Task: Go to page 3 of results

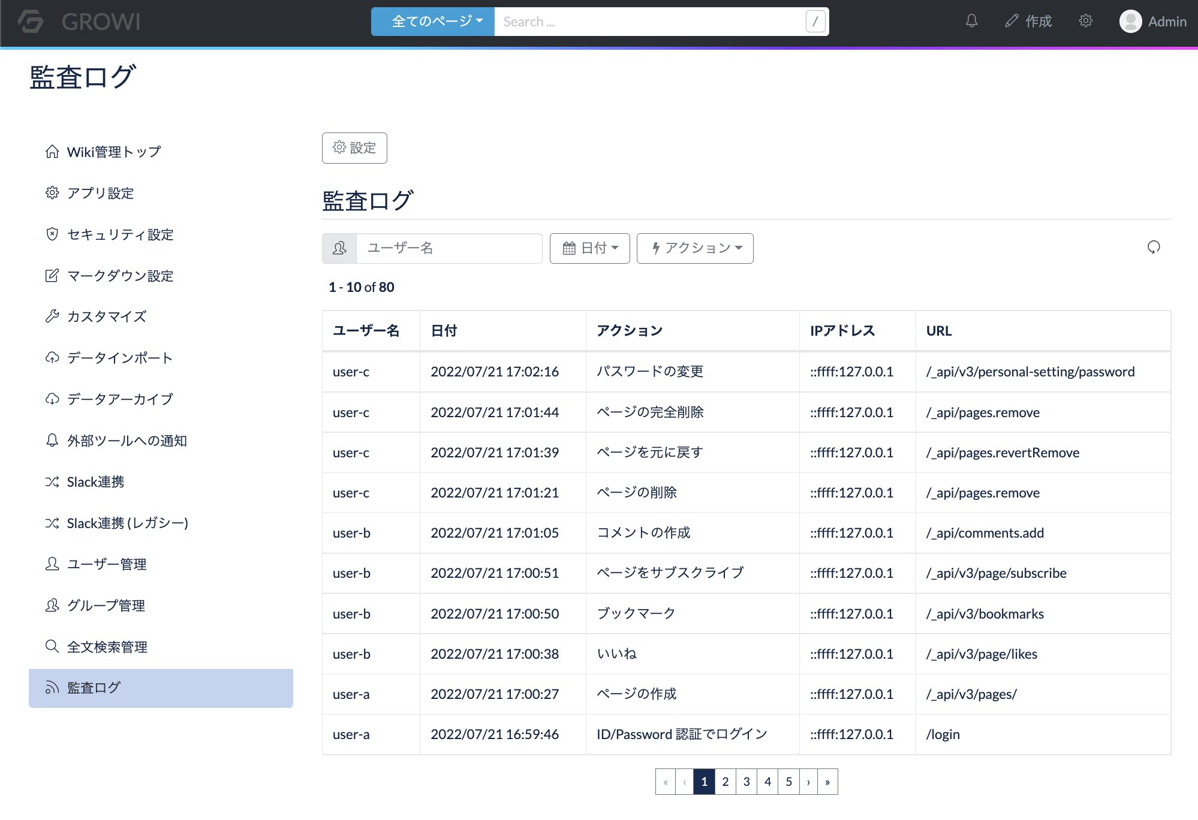Action: pos(747,782)
